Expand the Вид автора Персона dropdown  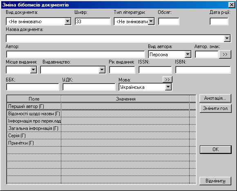click(188, 55)
